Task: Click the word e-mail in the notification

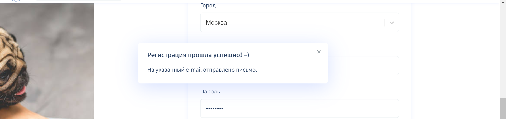Action: (194, 70)
